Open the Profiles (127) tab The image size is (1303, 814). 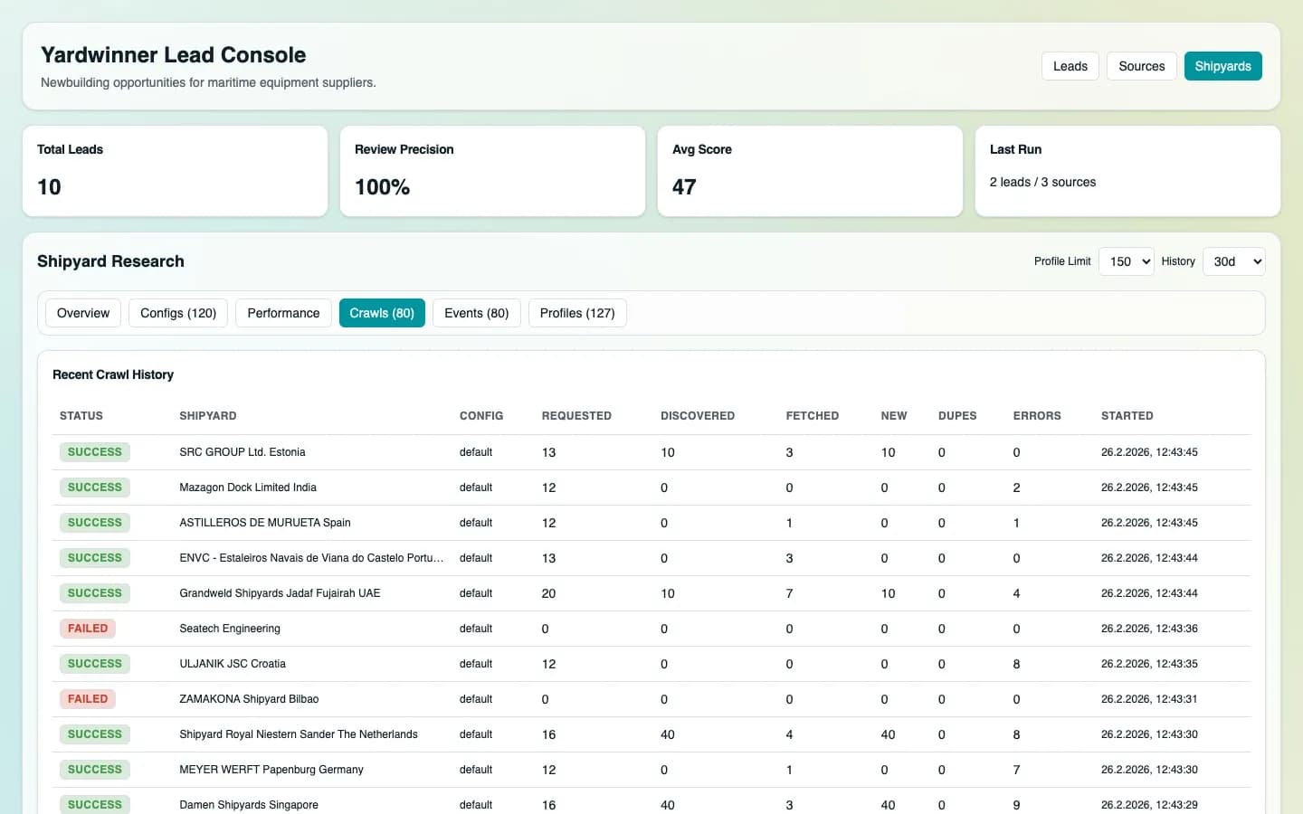(577, 313)
